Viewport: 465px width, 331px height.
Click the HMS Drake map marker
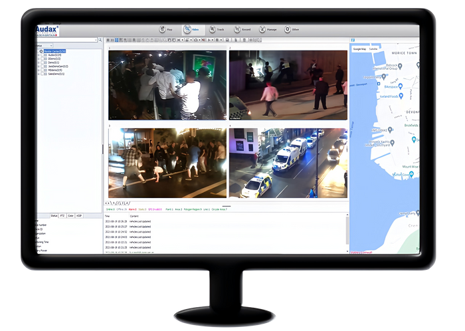(391, 130)
